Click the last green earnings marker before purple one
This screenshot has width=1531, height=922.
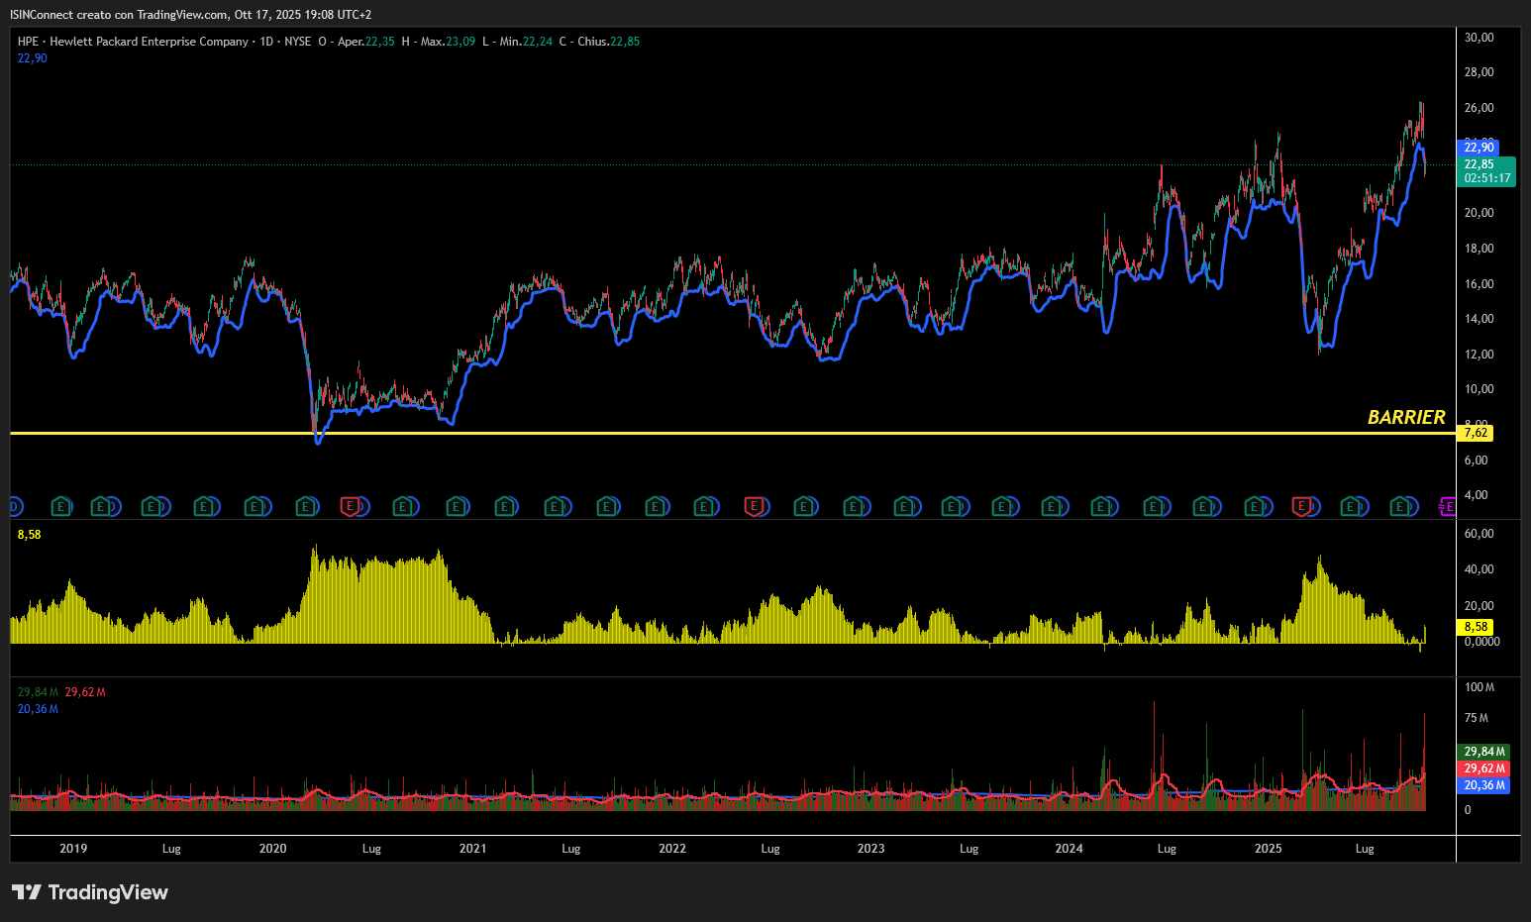coord(1399,507)
